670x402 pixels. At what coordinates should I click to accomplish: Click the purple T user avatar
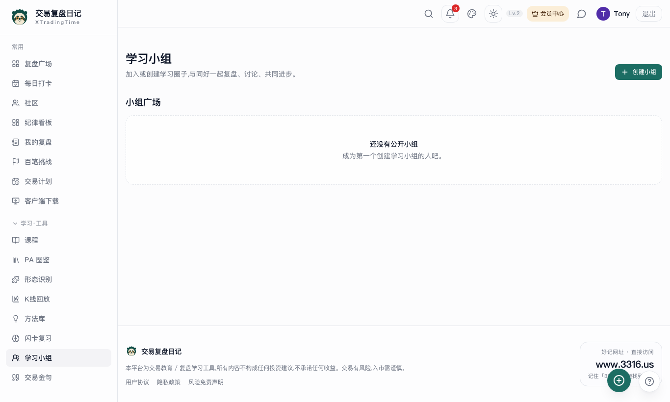pyautogui.click(x=603, y=14)
